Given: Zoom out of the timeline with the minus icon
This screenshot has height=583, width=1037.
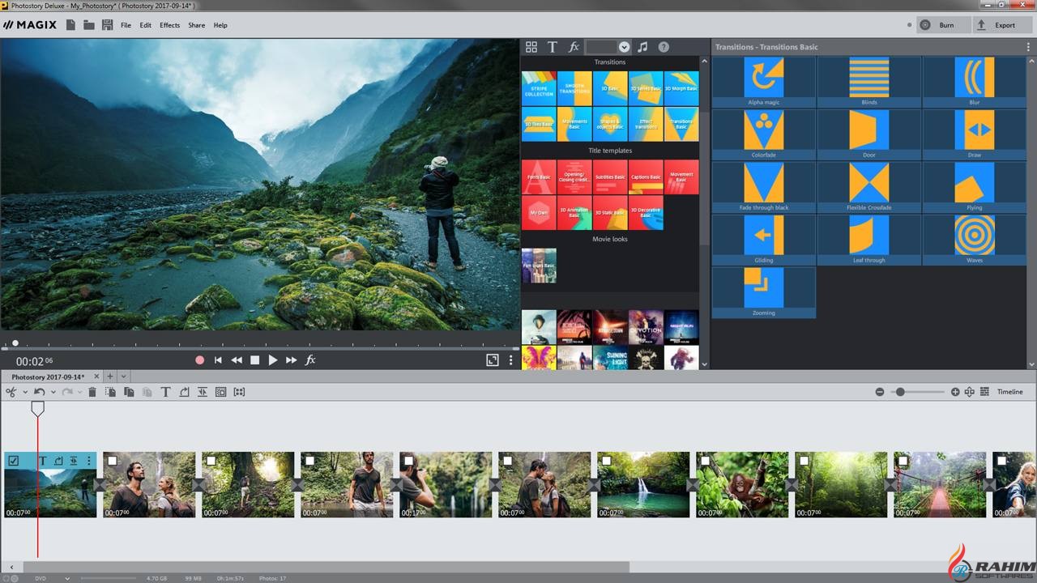Looking at the screenshot, I should click(x=880, y=392).
